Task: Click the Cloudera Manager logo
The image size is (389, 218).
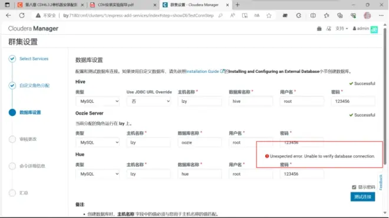Action: [33, 28]
